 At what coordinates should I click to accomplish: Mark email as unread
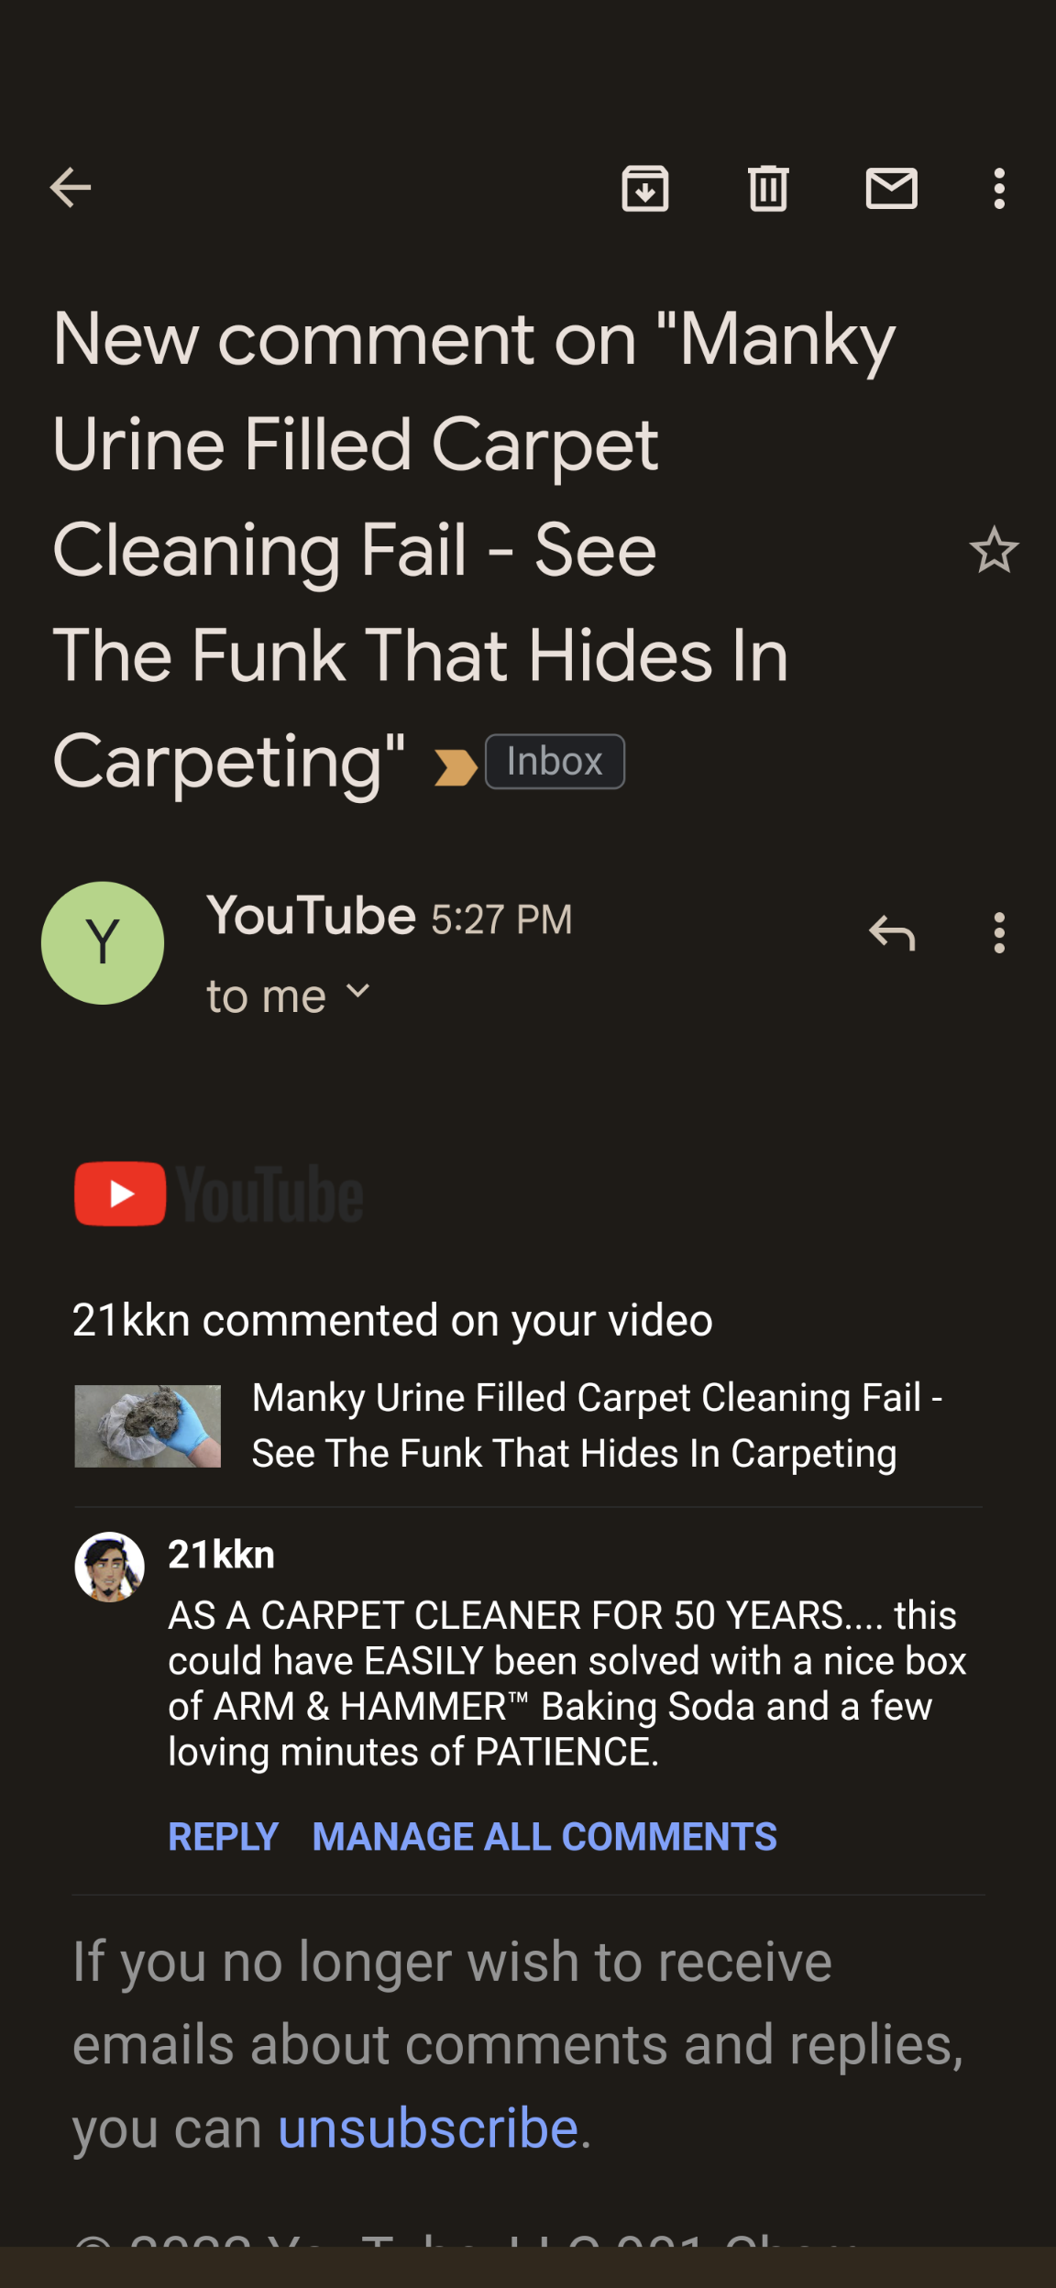tap(892, 189)
